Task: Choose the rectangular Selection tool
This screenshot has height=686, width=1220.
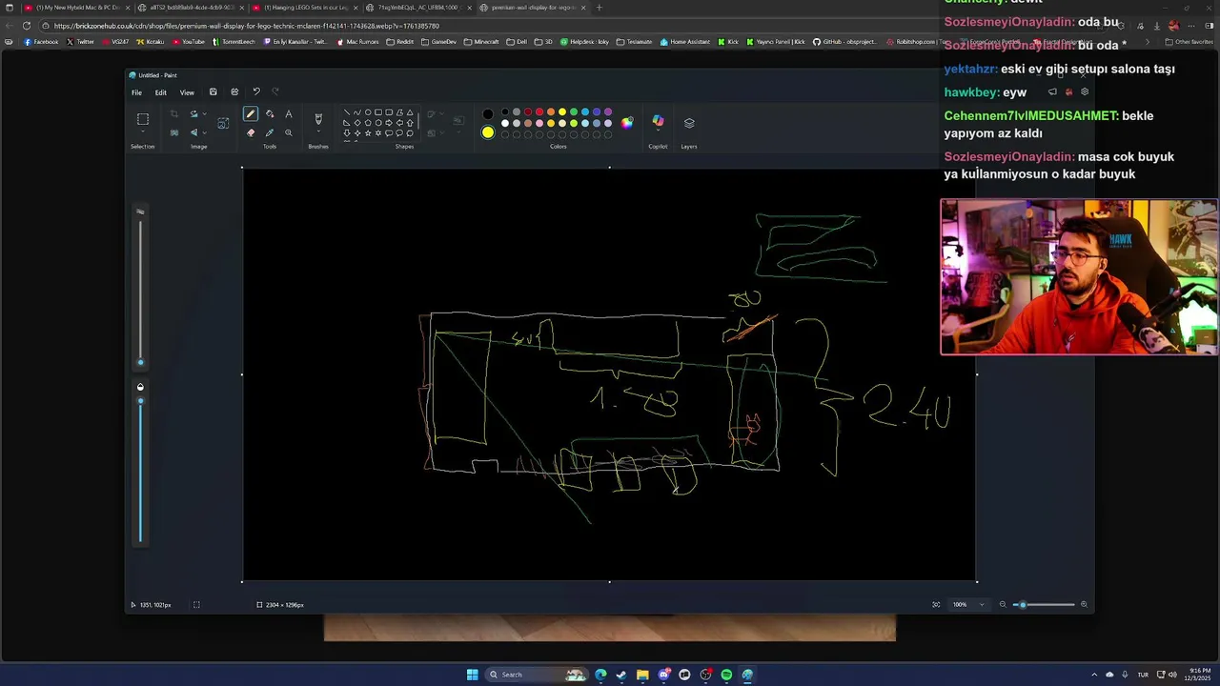Action: point(143,119)
